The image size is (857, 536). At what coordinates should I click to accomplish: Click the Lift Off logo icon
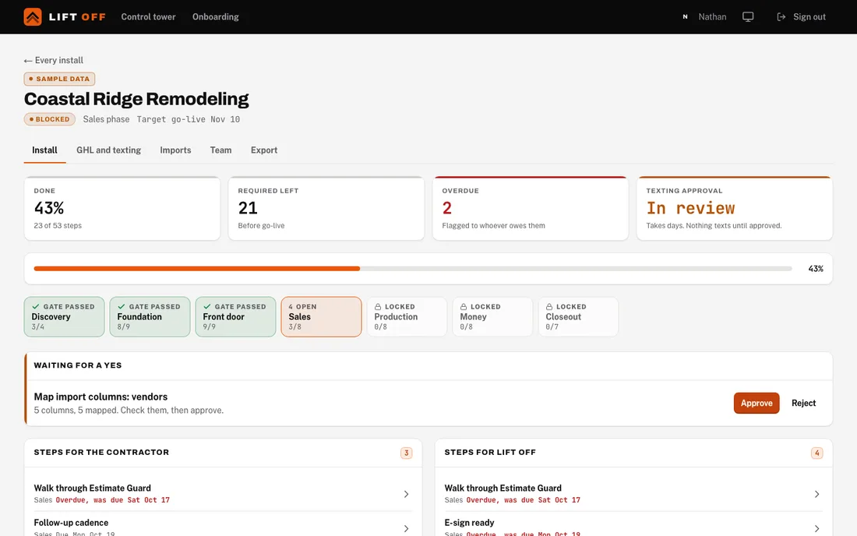pyautogui.click(x=32, y=17)
